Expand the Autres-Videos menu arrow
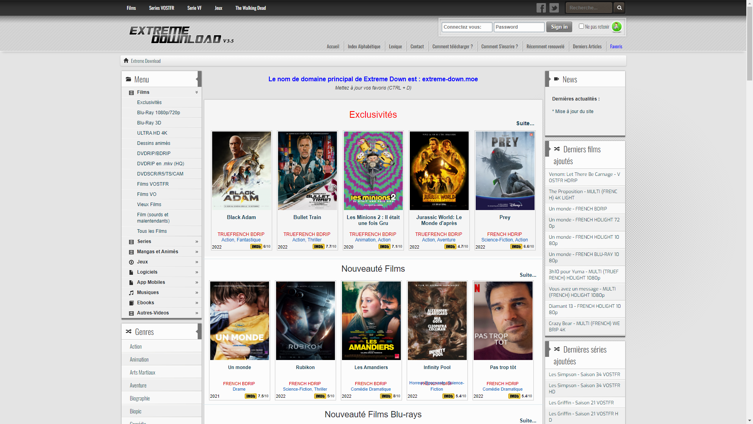The width and height of the screenshot is (753, 424). (196, 313)
